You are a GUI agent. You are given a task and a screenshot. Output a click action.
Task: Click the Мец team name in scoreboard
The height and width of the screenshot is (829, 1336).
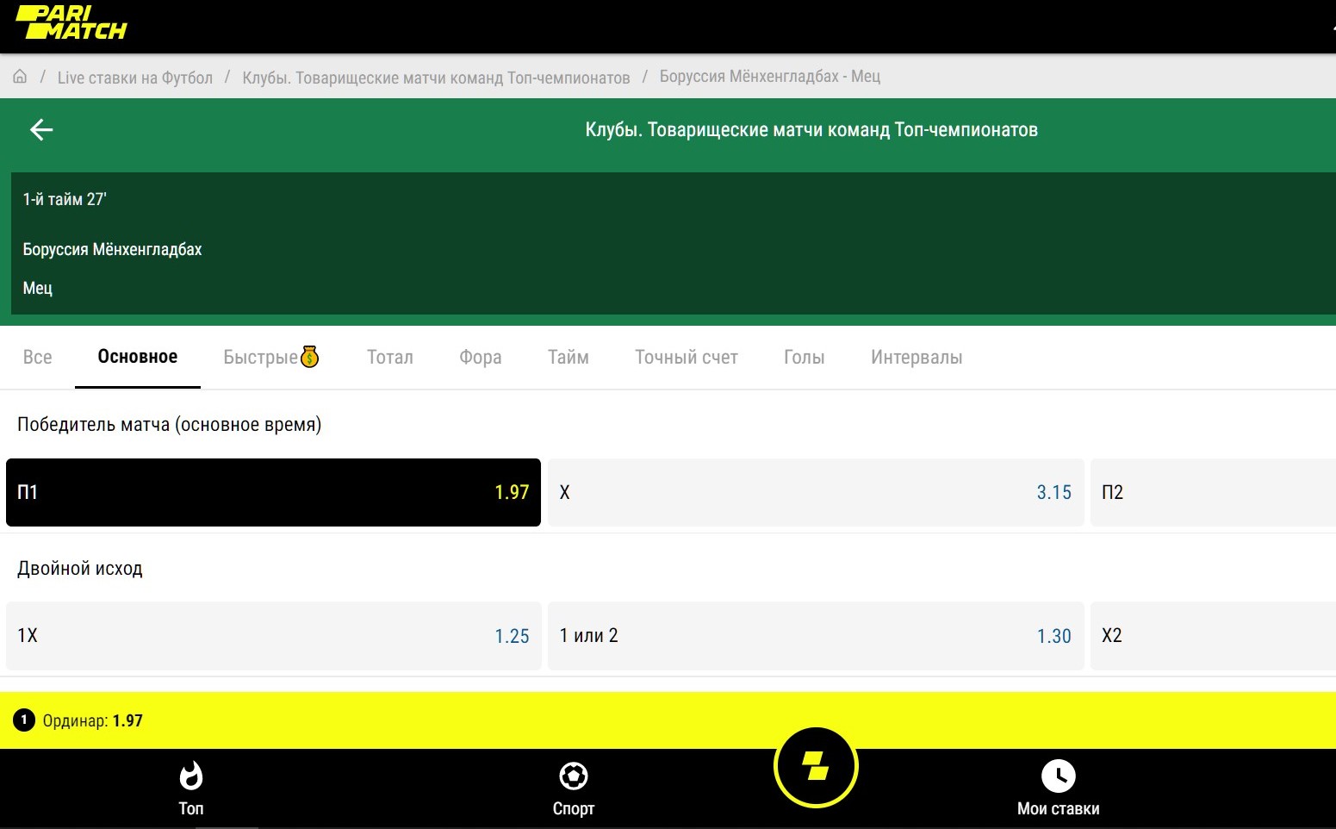tap(38, 288)
